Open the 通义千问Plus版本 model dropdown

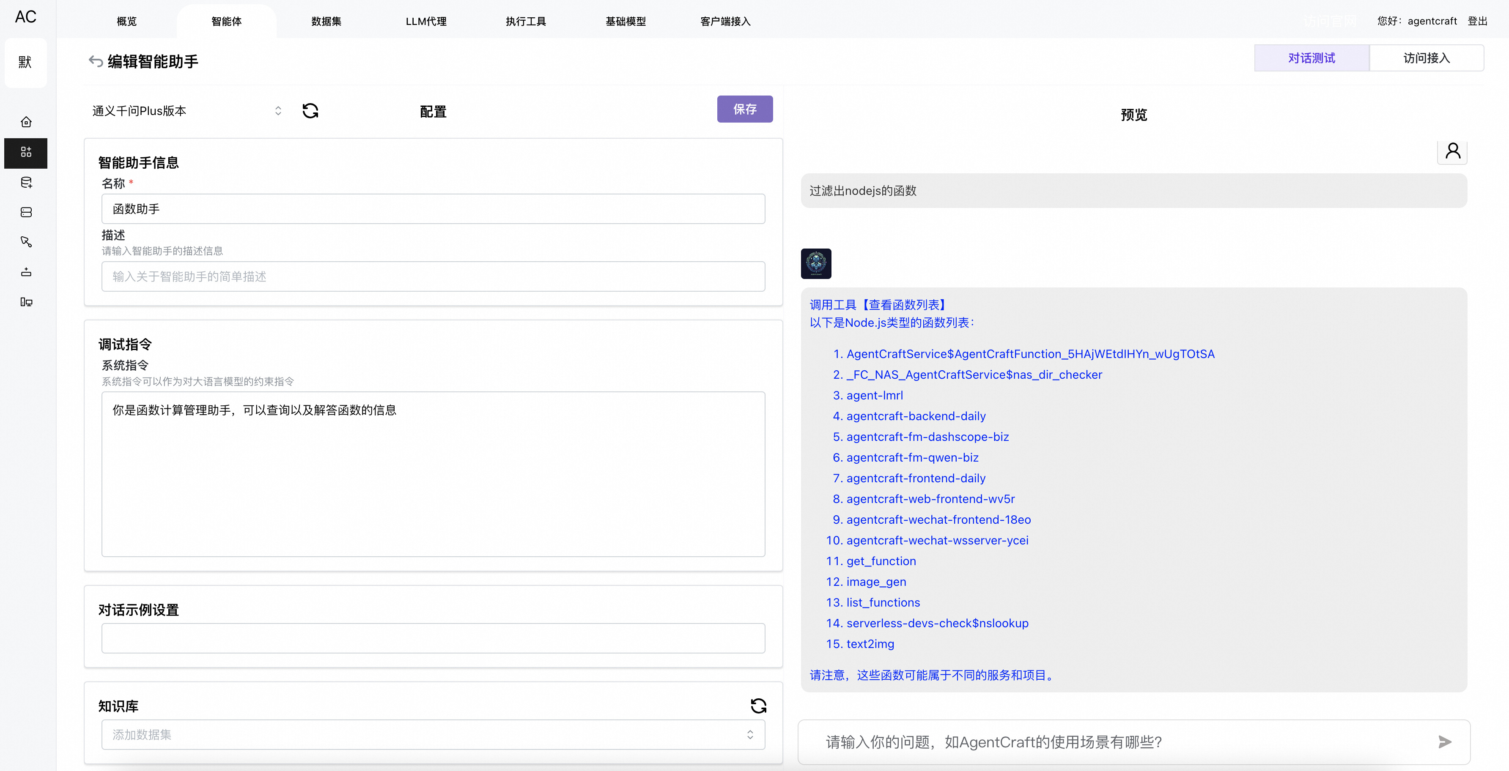[x=187, y=111]
